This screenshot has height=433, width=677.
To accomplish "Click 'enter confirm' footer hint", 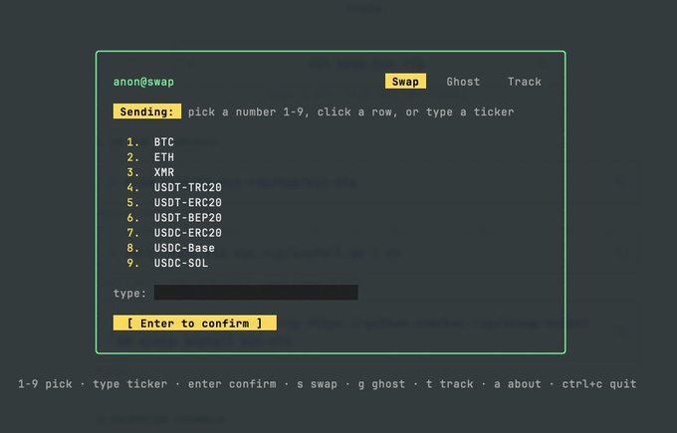I will [232, 384].
